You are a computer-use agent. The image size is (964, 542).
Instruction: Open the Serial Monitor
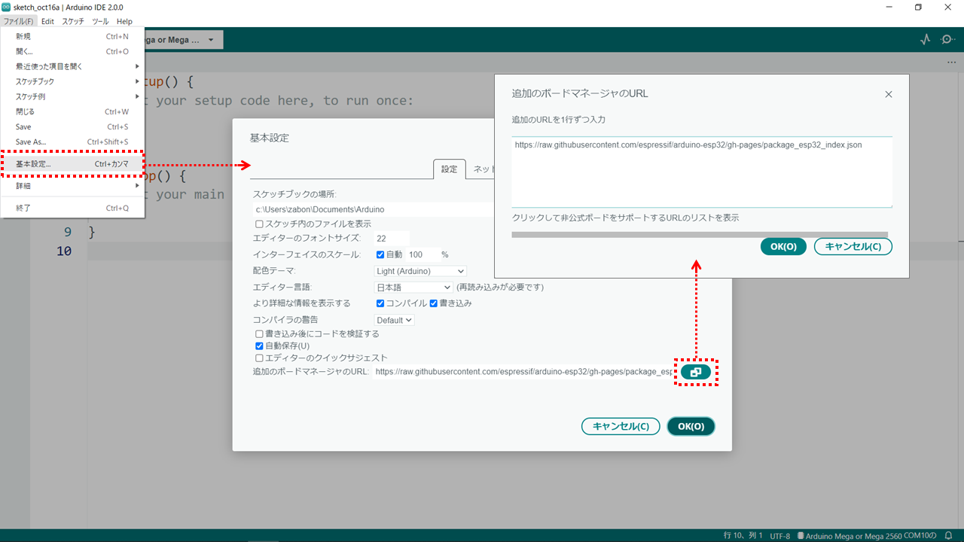pos(947,38)
